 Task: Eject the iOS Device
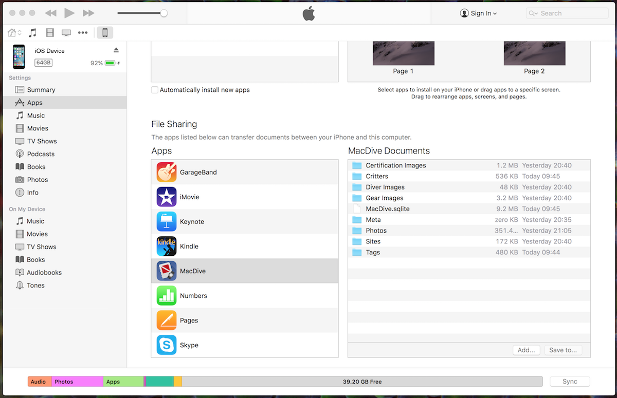116,50
